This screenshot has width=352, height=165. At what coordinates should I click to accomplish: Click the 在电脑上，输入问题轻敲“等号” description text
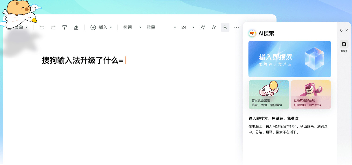(x=288, y=129)
